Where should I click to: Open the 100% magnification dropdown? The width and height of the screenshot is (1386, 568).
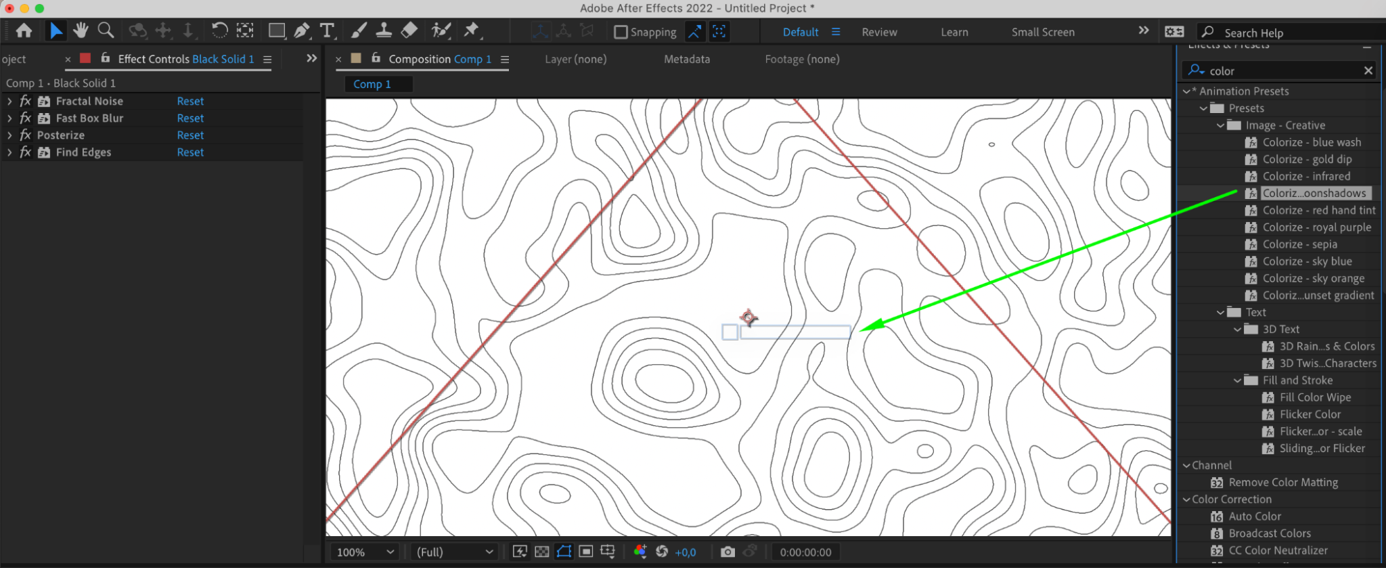[x=365, y=552]
